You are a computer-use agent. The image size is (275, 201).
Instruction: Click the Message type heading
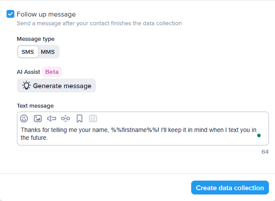tap(36, 39)
